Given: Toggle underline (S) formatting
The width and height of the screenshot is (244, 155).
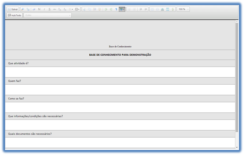Looking at the screenshot, I should coord(49,9).
